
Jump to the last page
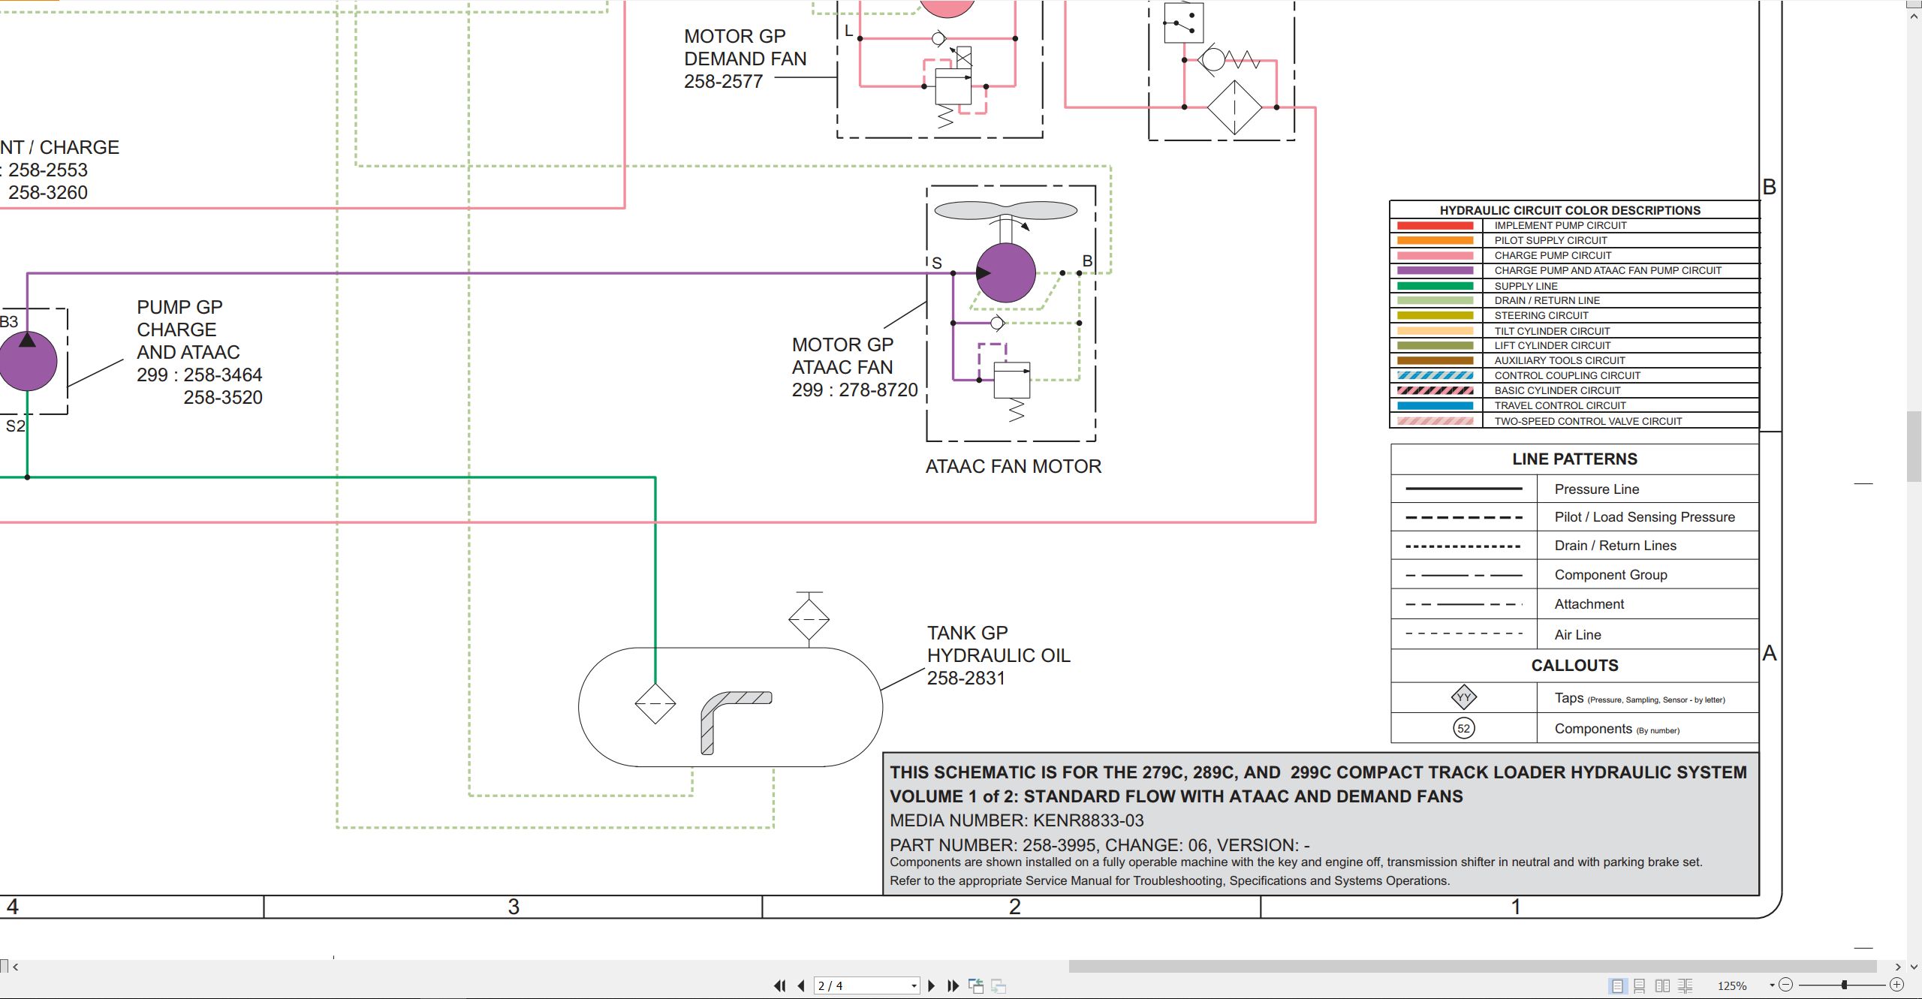click(953, 985)
